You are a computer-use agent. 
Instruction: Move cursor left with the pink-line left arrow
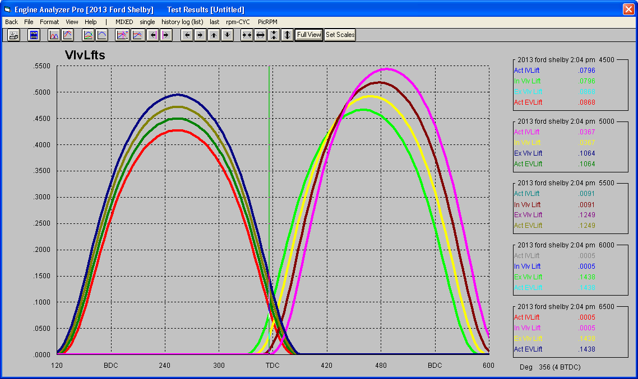coord(153,35)
